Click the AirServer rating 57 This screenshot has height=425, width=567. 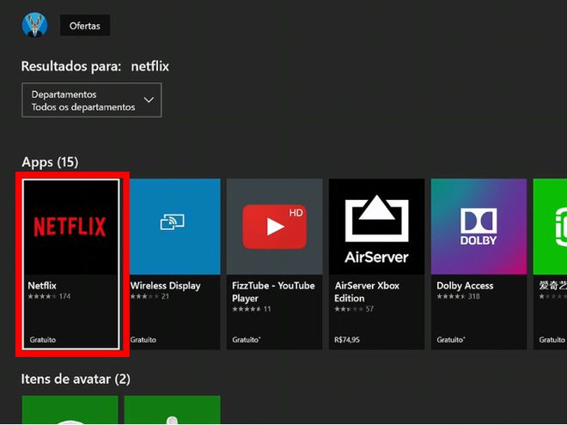click(x=354, y=309)
